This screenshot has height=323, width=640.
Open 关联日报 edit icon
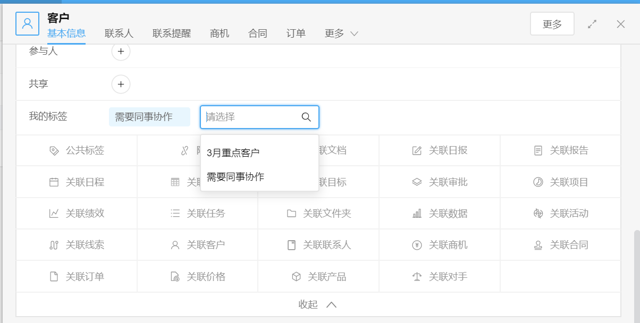point(417,150)
